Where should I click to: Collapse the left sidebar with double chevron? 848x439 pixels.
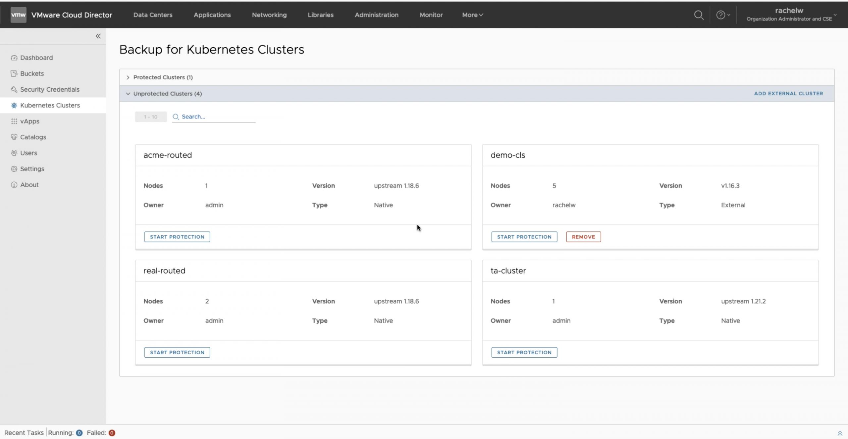(x=98, y=36)
